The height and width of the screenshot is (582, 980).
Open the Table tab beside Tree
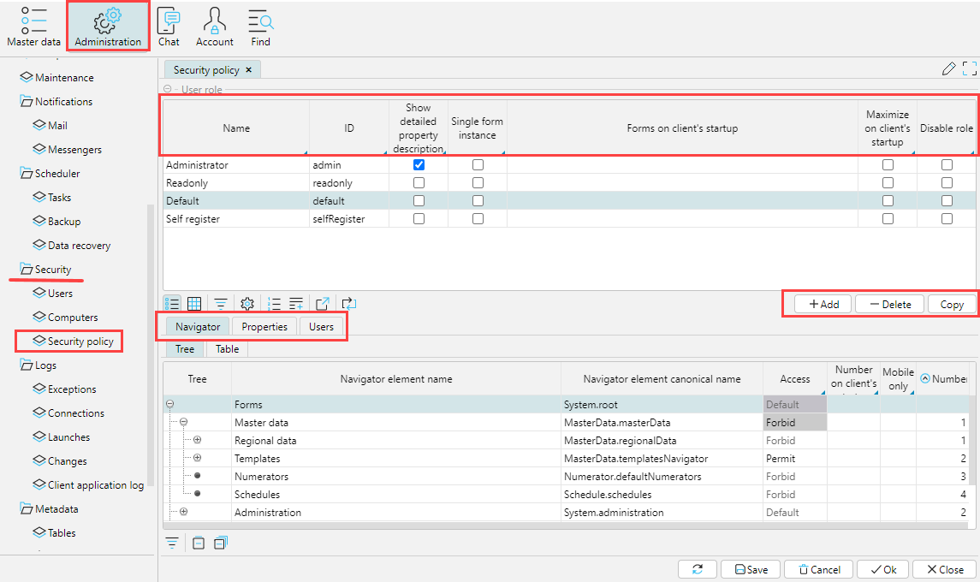click(x=227, y=349)
